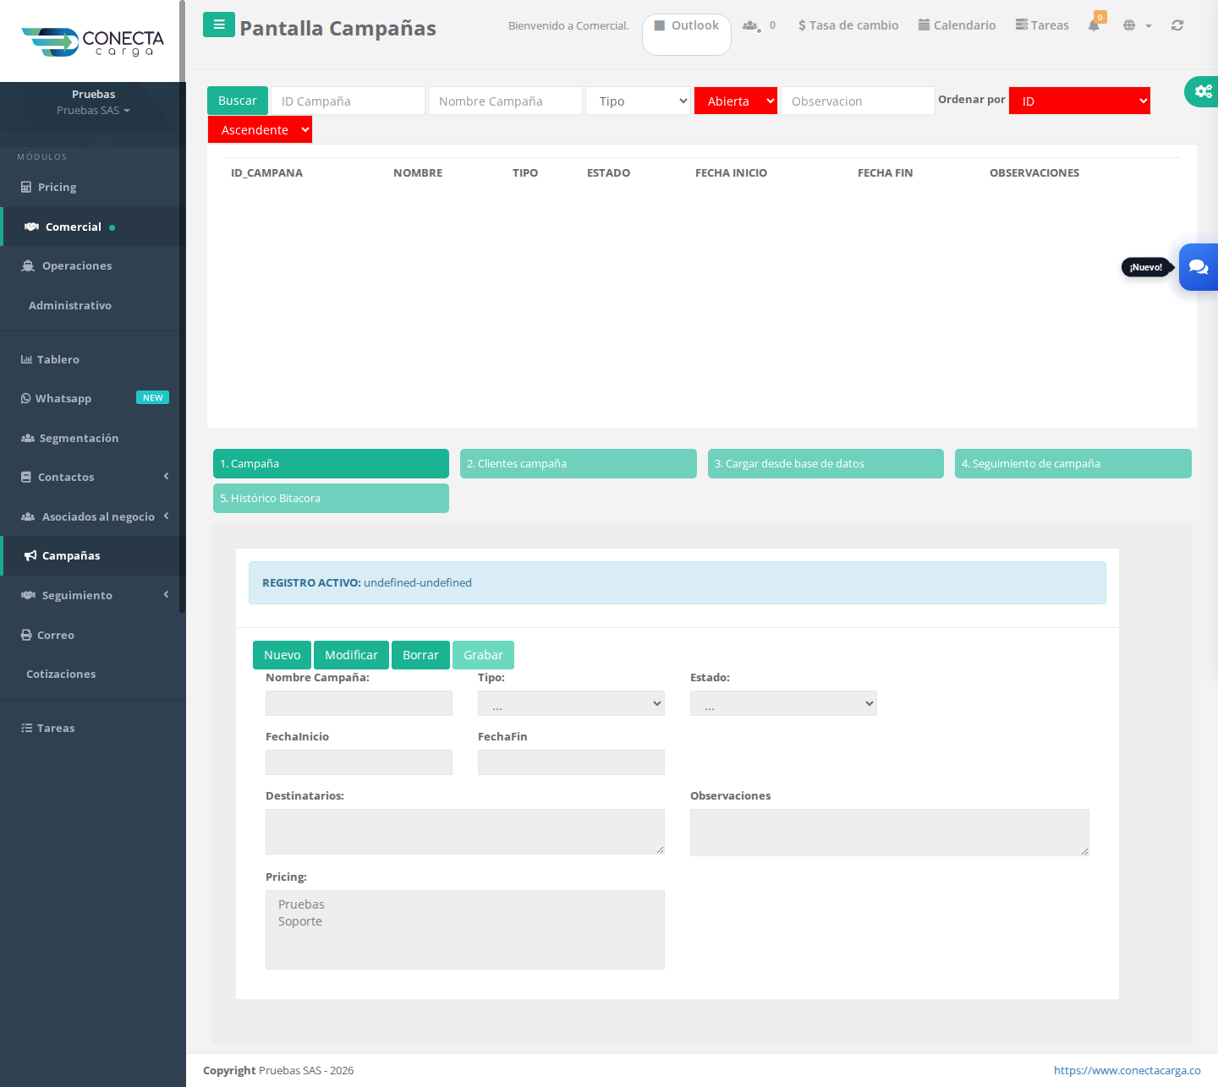Image resolution: width=1218 pixels, height=1087 pixels.
Task: Open the Abierta status dropdown
Action: click(x=736, y=101)
